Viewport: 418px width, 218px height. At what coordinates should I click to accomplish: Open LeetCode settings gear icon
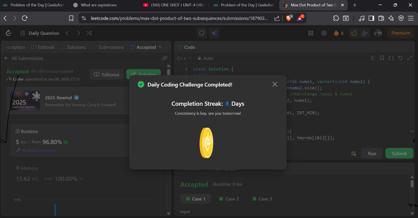point(324,33)
